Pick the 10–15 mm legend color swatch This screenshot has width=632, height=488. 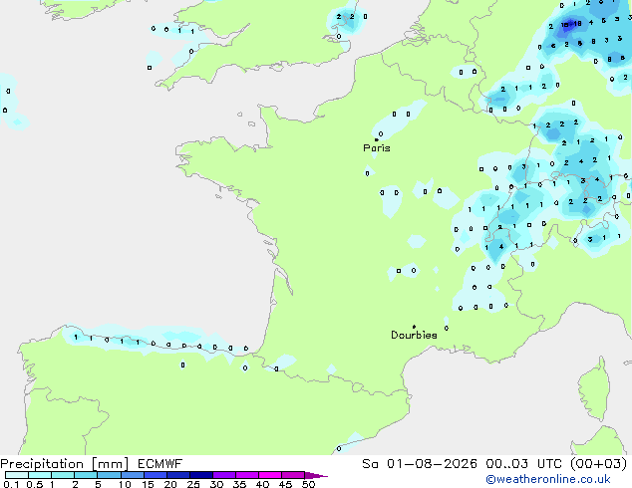coord(133,475)
